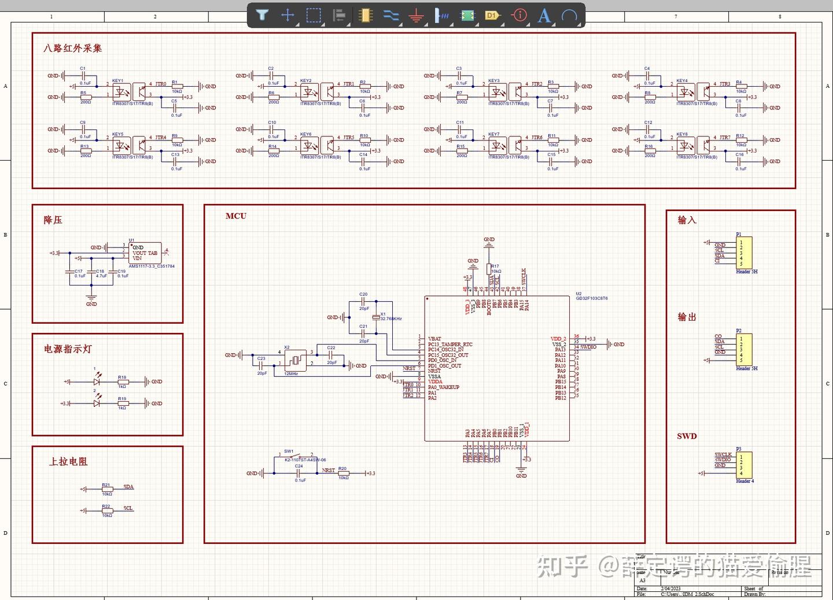833x600 pixels.
Task: Click the 12MHz crystal value
Action: [291, 374]
